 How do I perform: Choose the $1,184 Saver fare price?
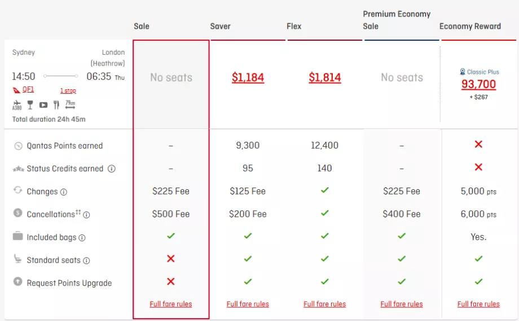248,77
